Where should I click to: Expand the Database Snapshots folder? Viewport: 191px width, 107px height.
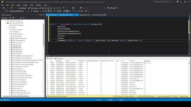pyautogui.click(x=6, y=21)
